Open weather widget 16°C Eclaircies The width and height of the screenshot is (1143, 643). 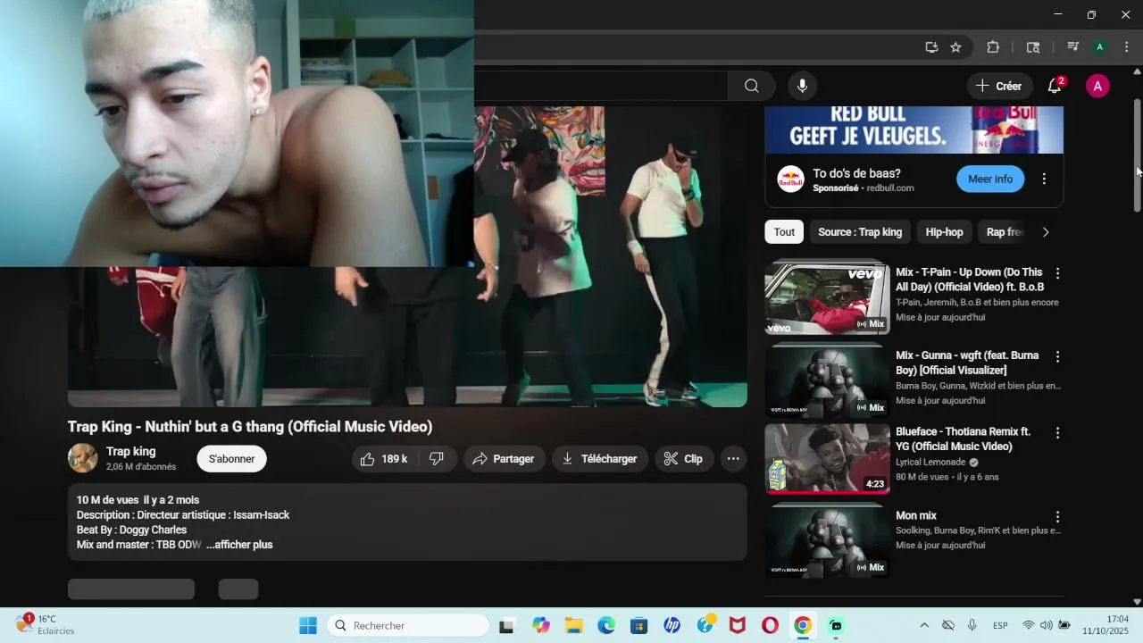click(x=46, y=624)
